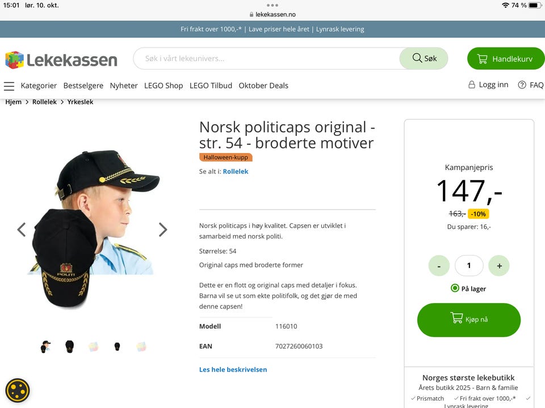Show next product image arrow
Viewport: 545px width, 408px height.
(163, 229)
